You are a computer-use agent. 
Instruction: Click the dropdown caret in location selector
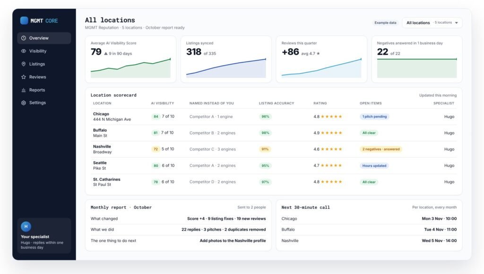pos(457,23)
